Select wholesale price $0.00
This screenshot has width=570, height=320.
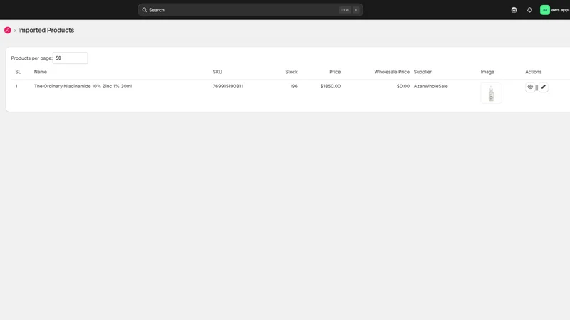(x=403, y=86)
